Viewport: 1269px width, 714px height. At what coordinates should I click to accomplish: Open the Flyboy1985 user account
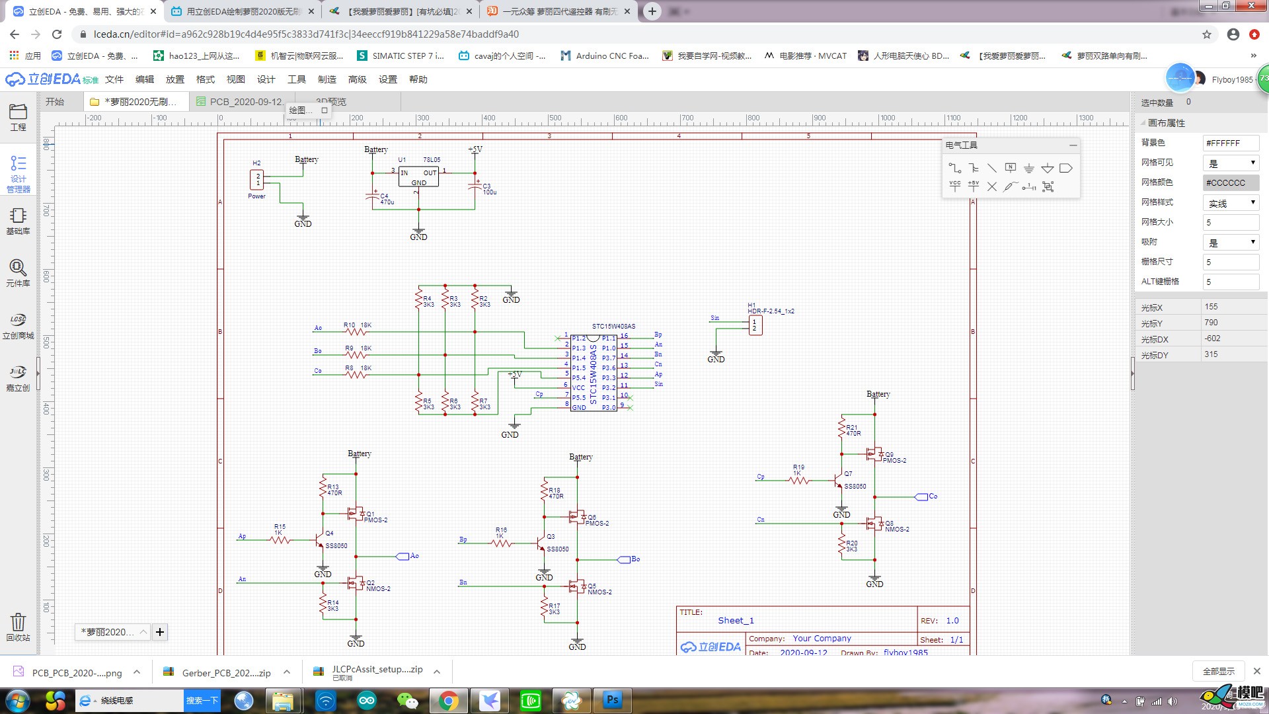(x=1232, y=80)
